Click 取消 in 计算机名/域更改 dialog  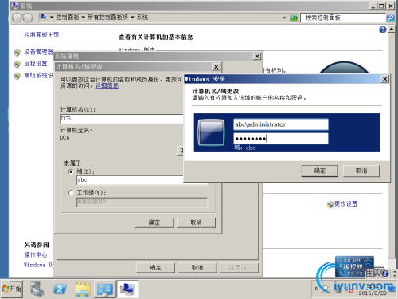coord(196,222)
